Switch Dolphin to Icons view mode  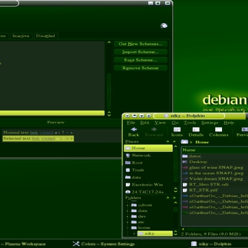click(x=177, y=132)
